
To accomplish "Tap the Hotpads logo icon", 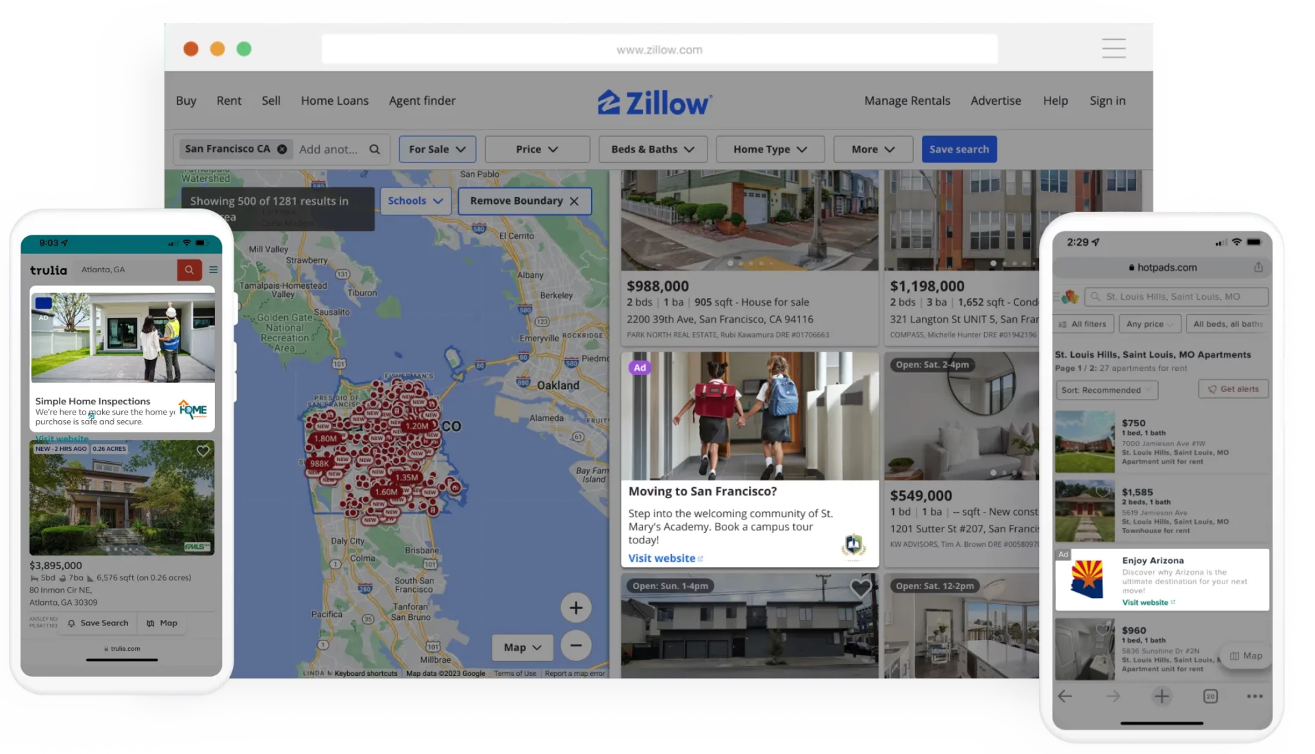I will (1070, 297).
